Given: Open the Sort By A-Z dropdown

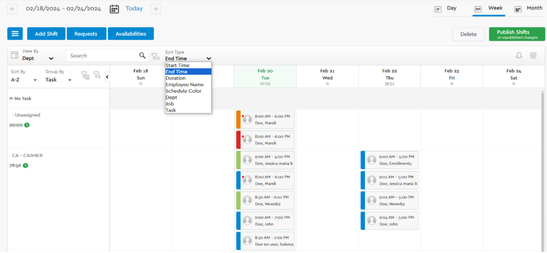Looking at the screenshot, I should 24,80.
